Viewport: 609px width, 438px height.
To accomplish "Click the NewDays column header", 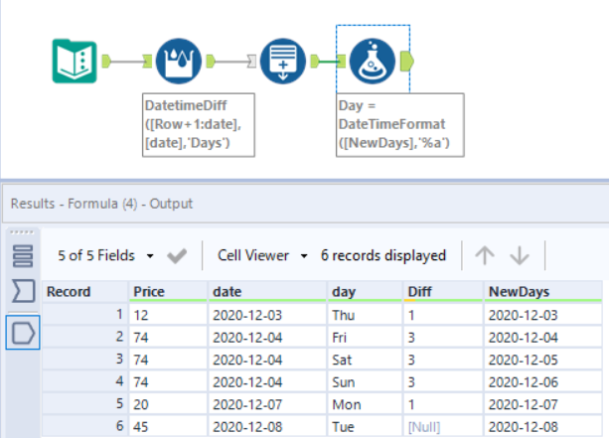I will pos(543,292).
